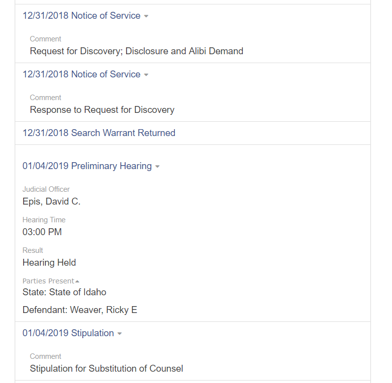Select judicial officer name Epis, David C.
The image size is (392, 383).
(x=51, y=201)
